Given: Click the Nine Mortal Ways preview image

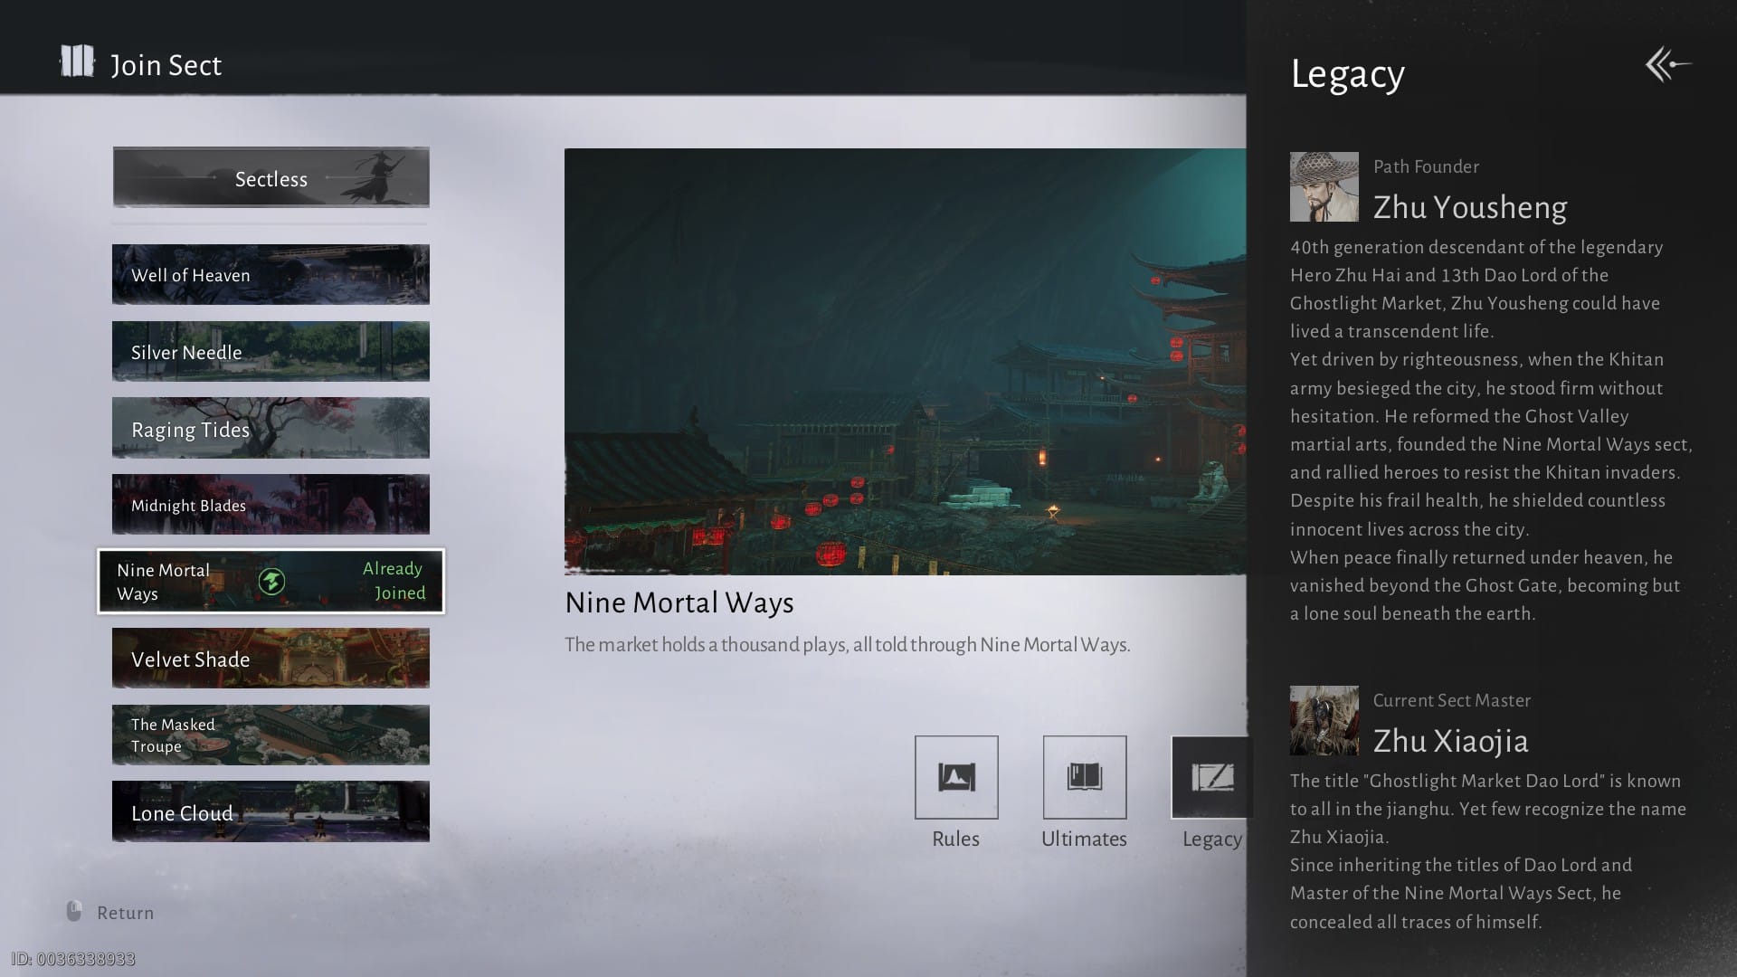Looking at the screenshot, I should [905, 362].
